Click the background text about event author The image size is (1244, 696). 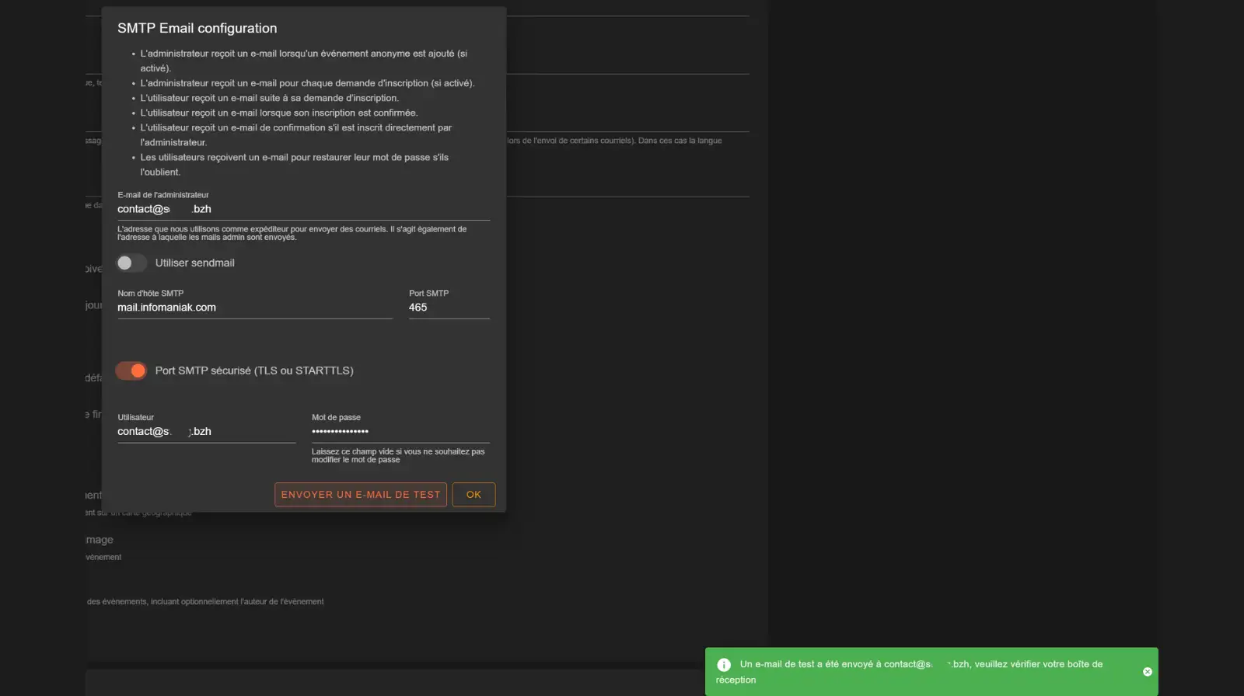tap(205, 602)
